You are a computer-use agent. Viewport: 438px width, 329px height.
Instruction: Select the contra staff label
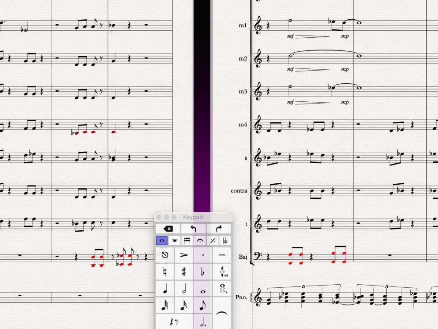pos(239,191)
